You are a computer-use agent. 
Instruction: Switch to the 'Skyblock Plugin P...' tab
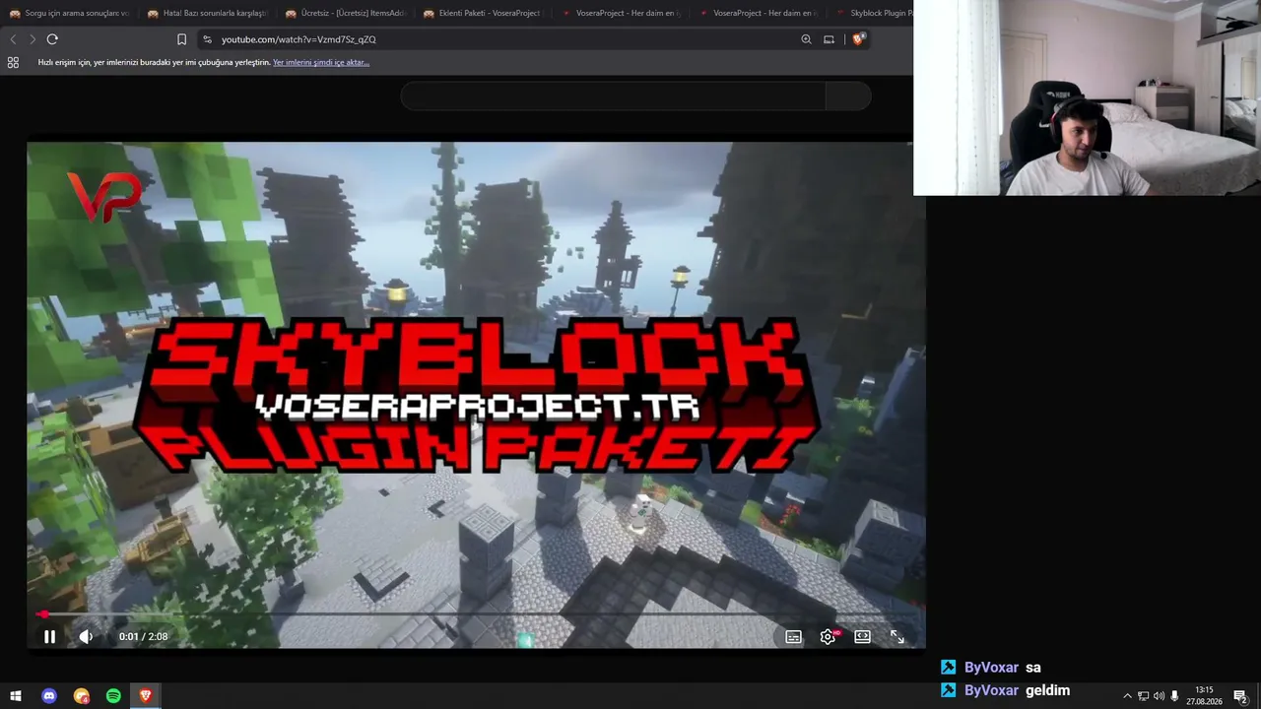point(873,13)
